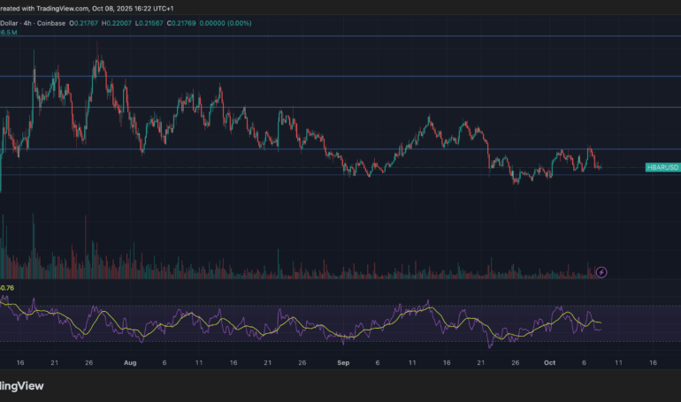The width and height of the screenshot is (681, 402).
Task: Select the yellow oscillator value 0.76
Action: tap(7, 287)
